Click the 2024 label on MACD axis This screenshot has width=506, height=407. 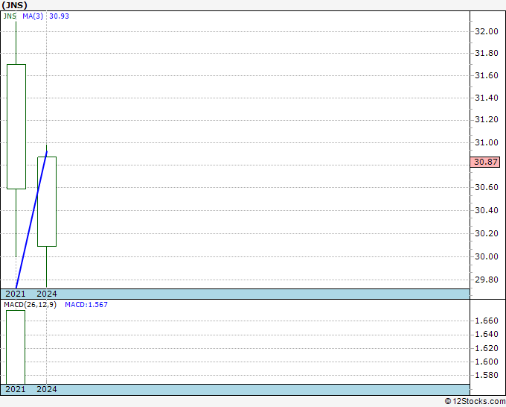click(x=47, y=389)
